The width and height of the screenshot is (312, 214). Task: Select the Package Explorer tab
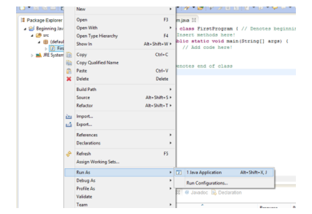(42, 20)
